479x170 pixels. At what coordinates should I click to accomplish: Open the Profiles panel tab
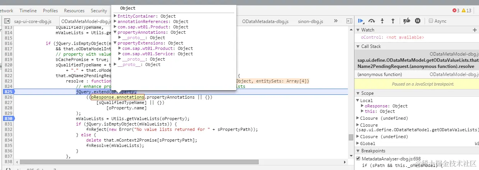51,11
